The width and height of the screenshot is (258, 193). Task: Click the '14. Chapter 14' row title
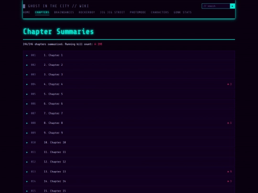tap(55, 181)
